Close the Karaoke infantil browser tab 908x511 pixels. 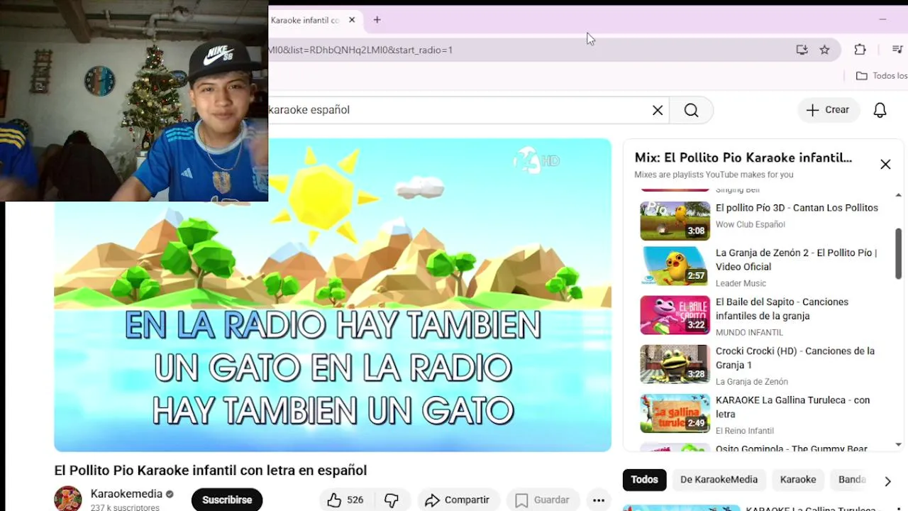(352, 20)
